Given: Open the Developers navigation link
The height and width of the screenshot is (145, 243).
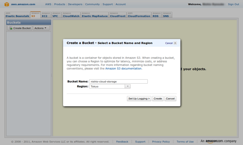Looking at the screenshot, I should (75, 4).
